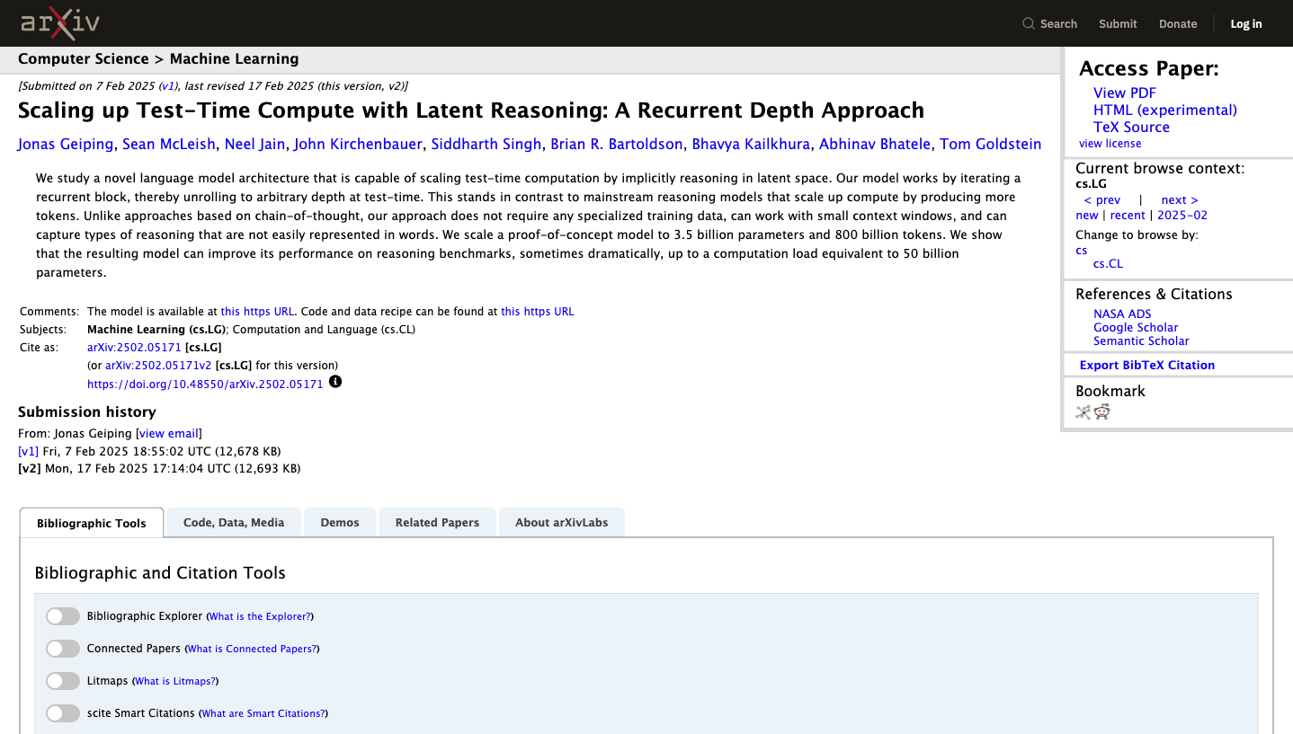Open the Donate link
Screen dimensions: 1293x734
coord(1178,24)
